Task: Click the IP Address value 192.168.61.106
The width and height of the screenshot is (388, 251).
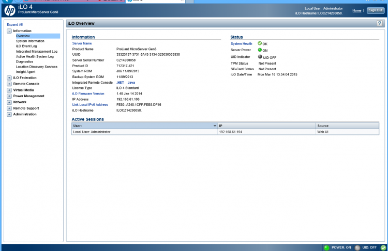Action: coord(128,99)
